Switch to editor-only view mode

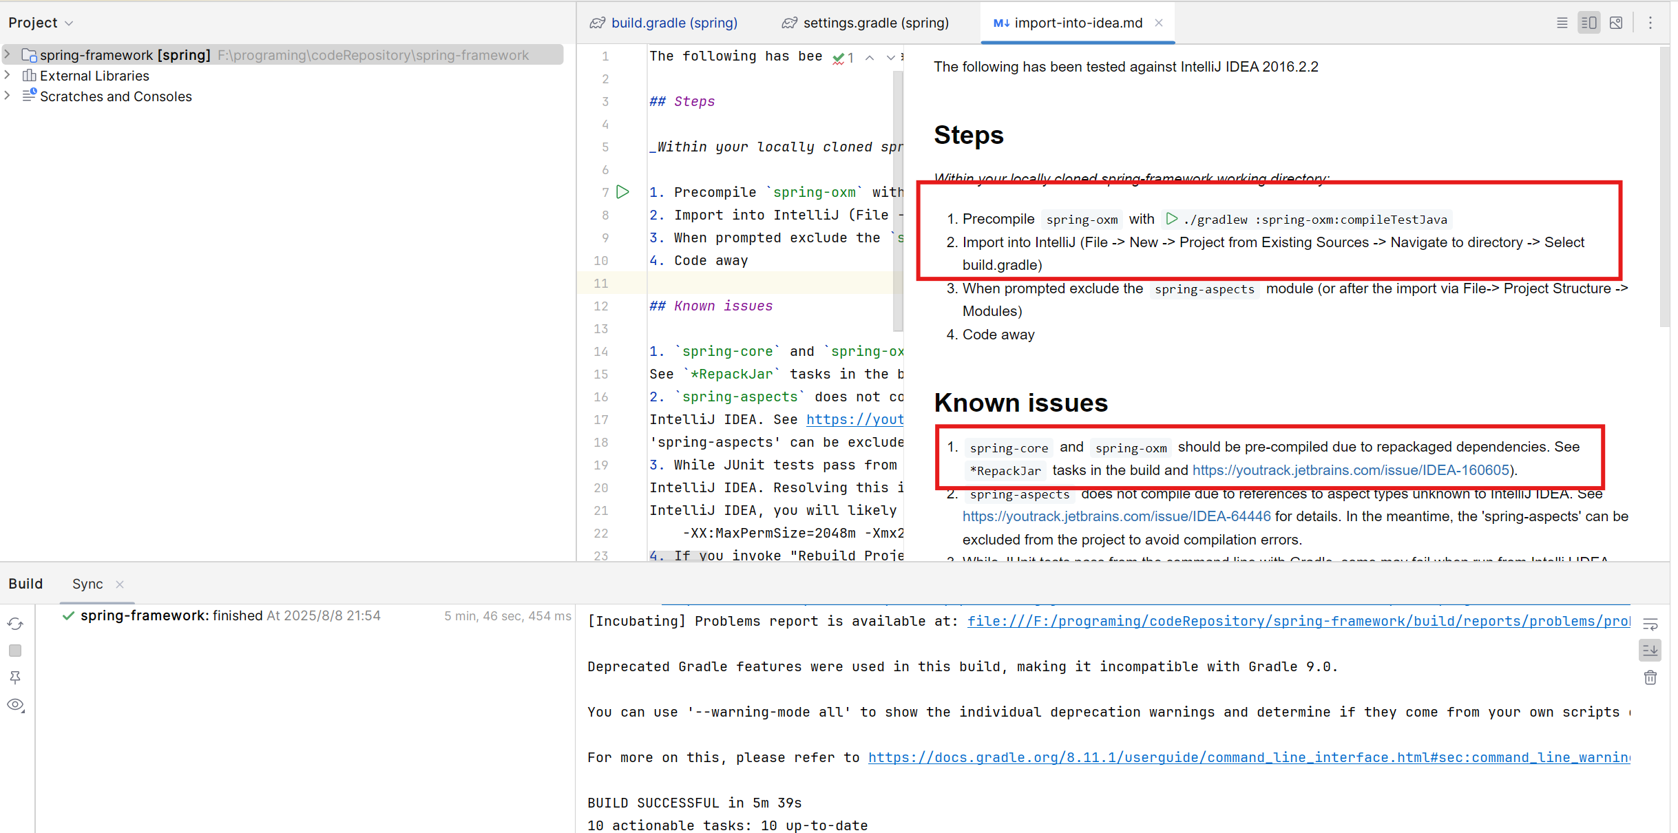point(1562,23)
